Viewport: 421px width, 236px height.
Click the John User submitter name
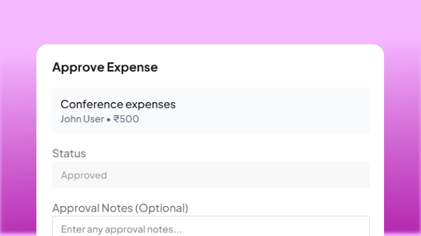point(82,119)
